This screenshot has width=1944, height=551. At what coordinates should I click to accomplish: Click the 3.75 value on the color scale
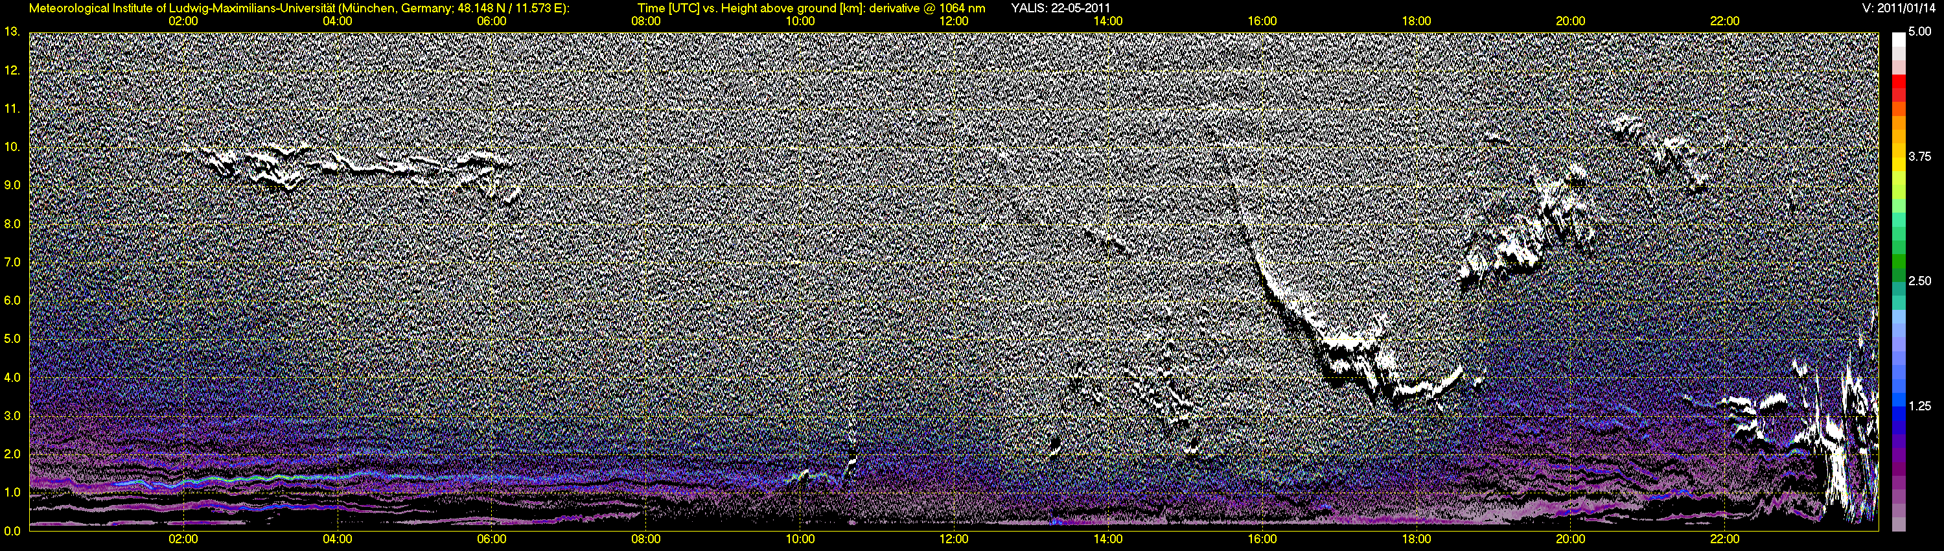1920,156
